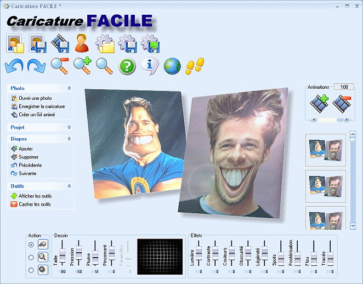
Task: Select the third Action radio button
Action: (31, 270)
